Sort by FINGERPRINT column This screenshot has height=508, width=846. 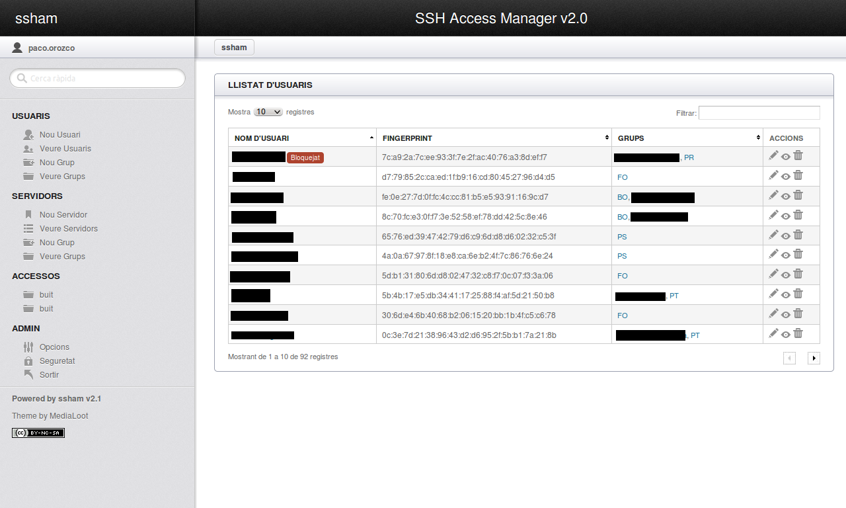492,137
